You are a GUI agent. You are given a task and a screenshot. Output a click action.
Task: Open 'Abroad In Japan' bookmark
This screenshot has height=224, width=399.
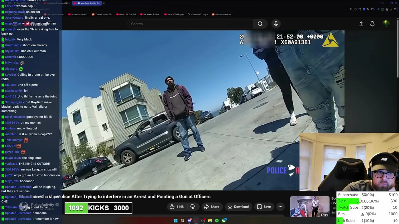point(79,14)
